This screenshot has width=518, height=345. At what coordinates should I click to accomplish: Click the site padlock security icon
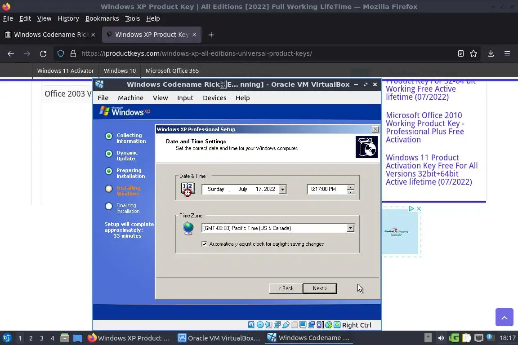[x=73, y=53]
